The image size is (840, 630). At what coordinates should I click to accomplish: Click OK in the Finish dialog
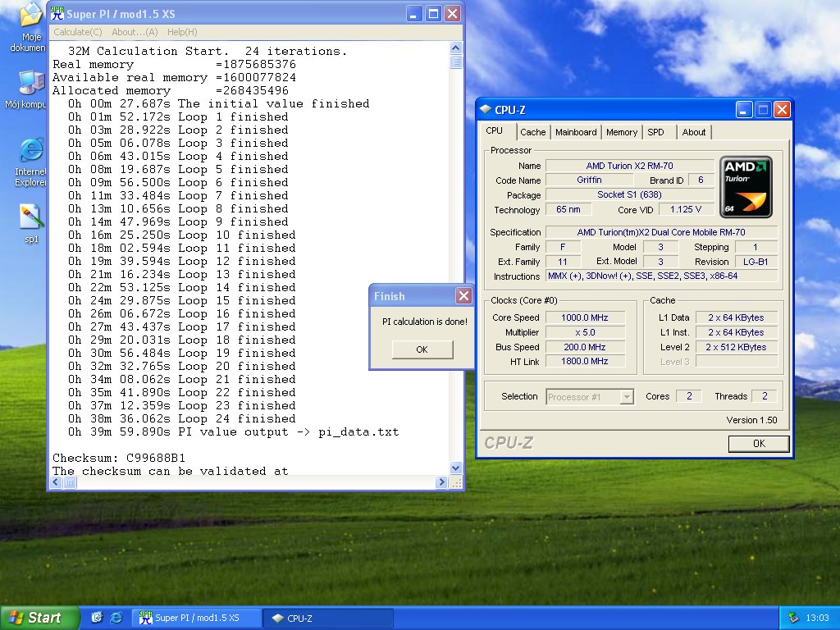point(422,349)
